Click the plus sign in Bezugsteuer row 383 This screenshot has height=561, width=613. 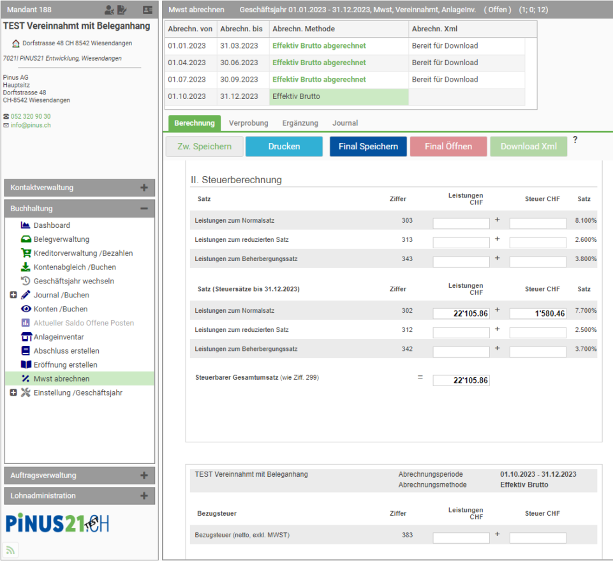pyautogui.click(x=498, y=534)
